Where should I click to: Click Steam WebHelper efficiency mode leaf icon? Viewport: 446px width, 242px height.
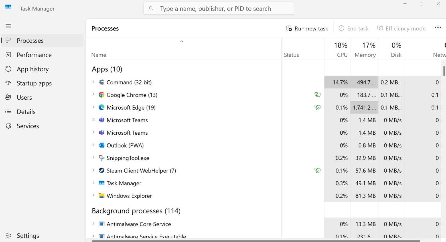317,170
